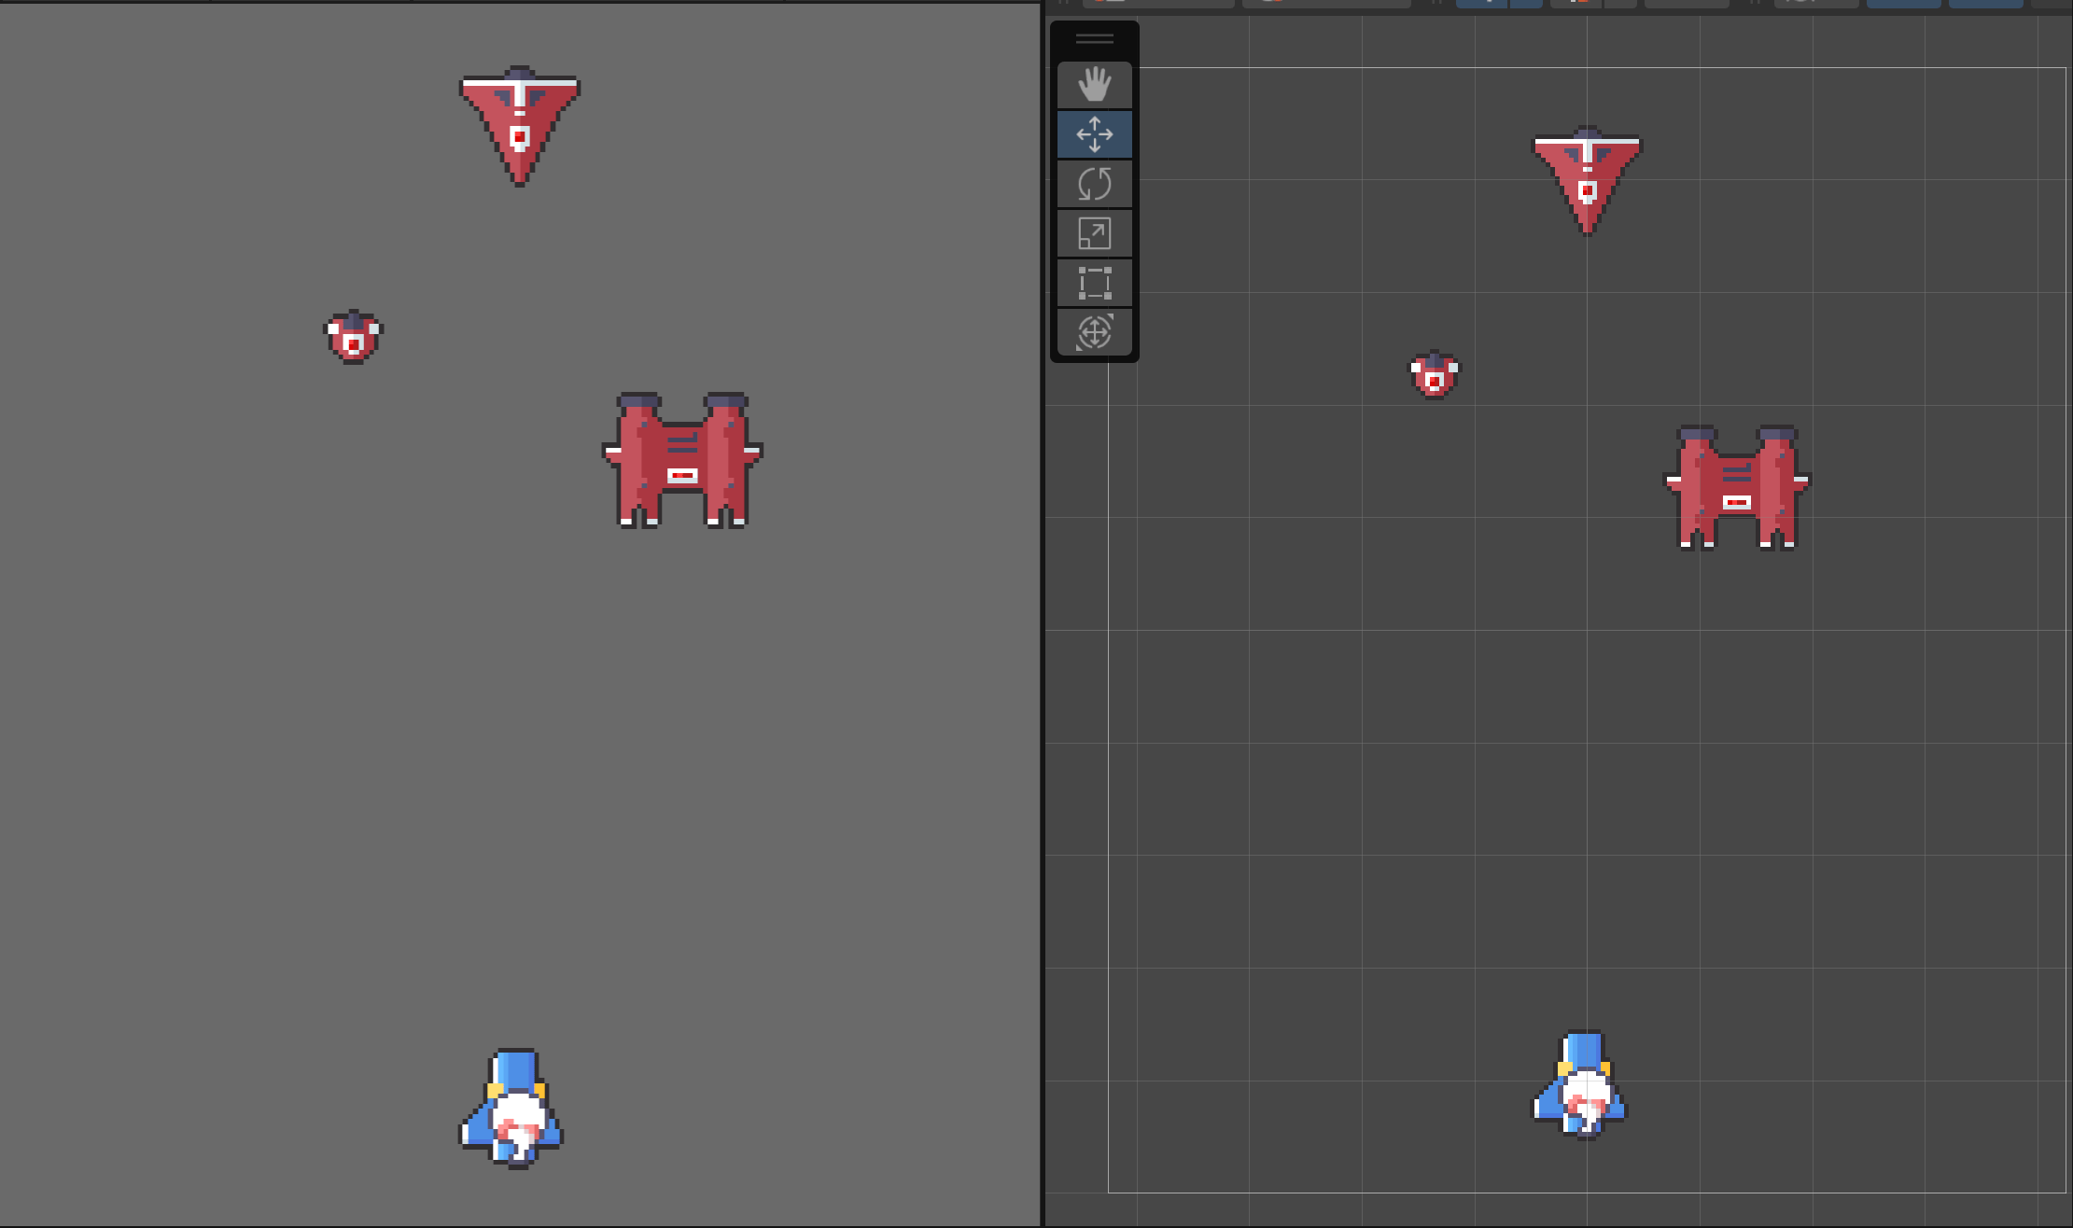The height and width of the screenshot is (1228, 2073).
Task: Pick the combined Transform tool
Action: click(x=1094, y=332)
